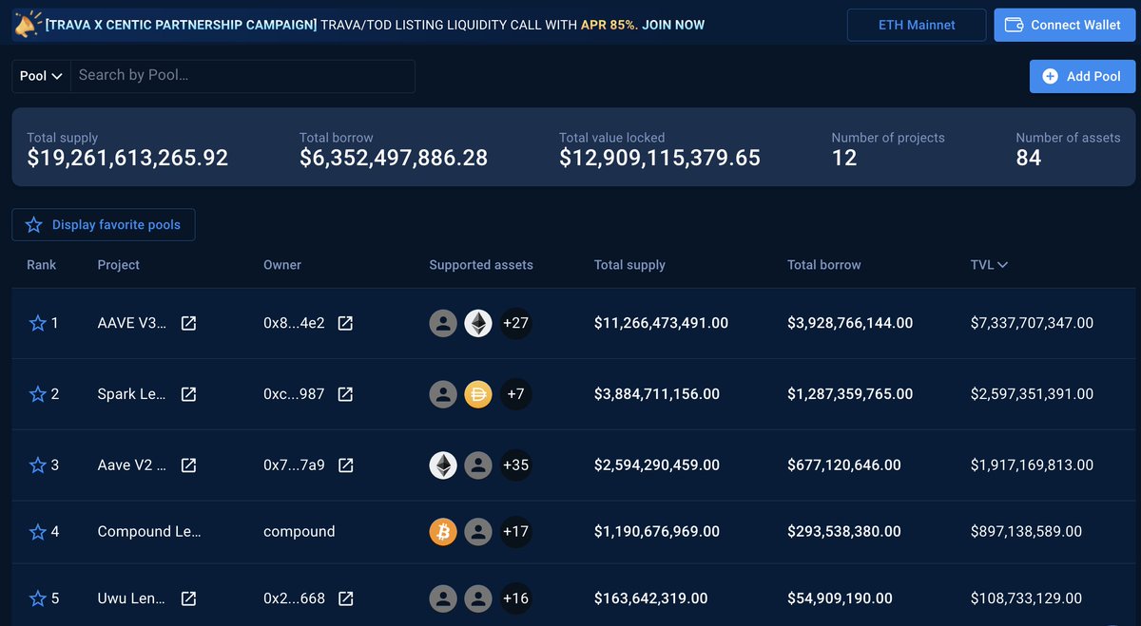The image size is (1141, 626).
Task: Click the Supported assets column header
Action: click(x=481, y=265)
